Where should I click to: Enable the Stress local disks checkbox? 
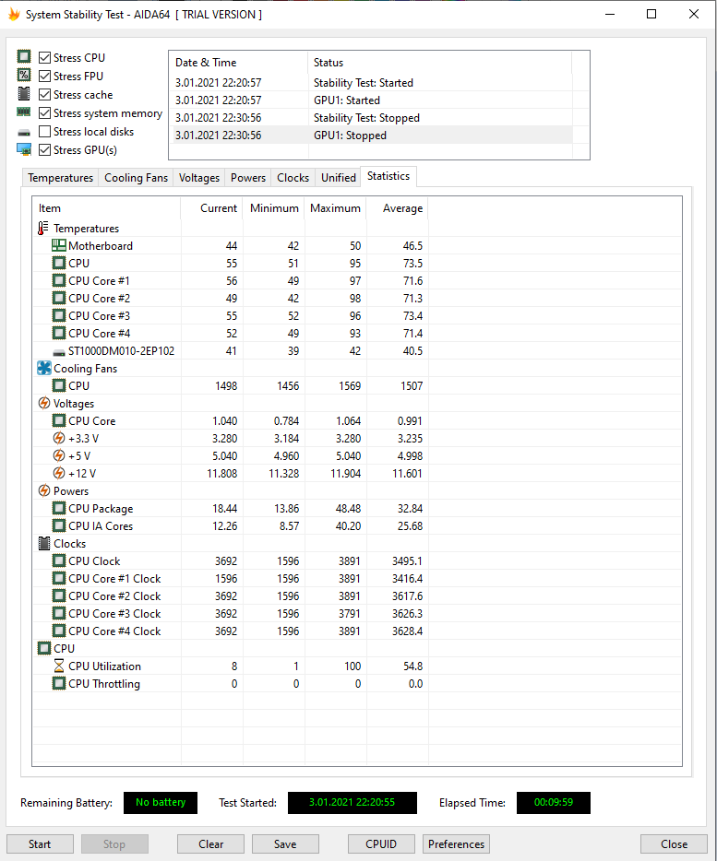coord(45,131)
